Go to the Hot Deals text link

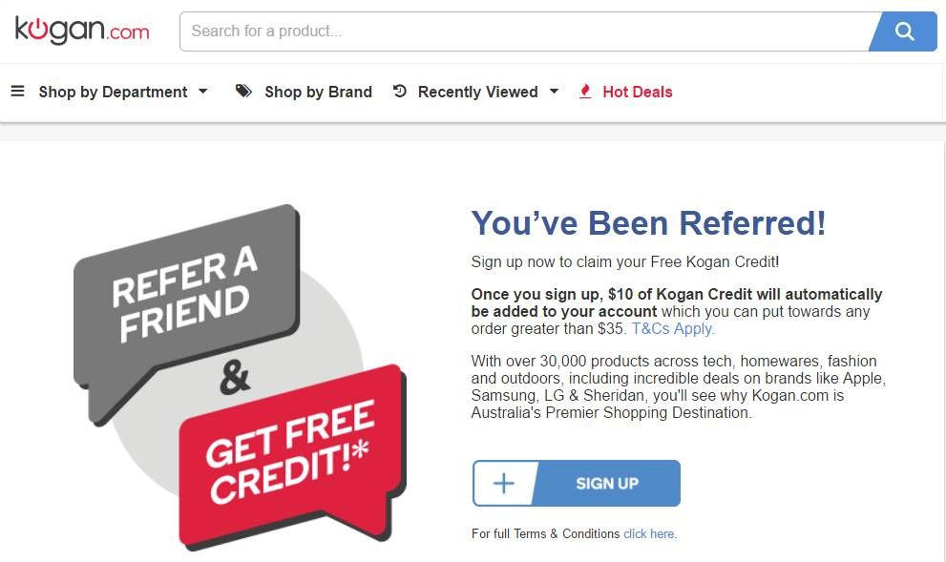tap(638, 92)
